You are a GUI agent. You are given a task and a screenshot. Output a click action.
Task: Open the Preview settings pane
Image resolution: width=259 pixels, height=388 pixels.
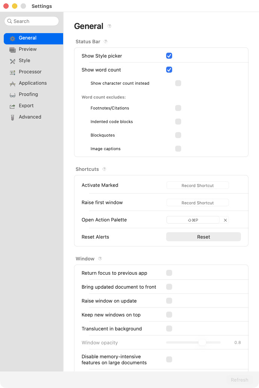point(33,49)
